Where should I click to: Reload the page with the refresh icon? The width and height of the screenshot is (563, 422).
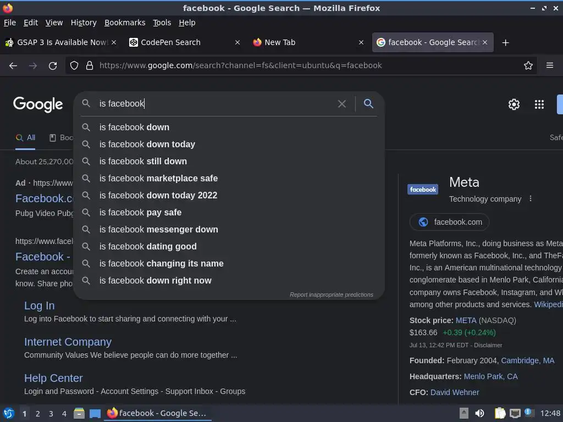(53, 66)
